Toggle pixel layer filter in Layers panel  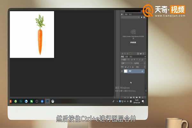pos(132,60)
